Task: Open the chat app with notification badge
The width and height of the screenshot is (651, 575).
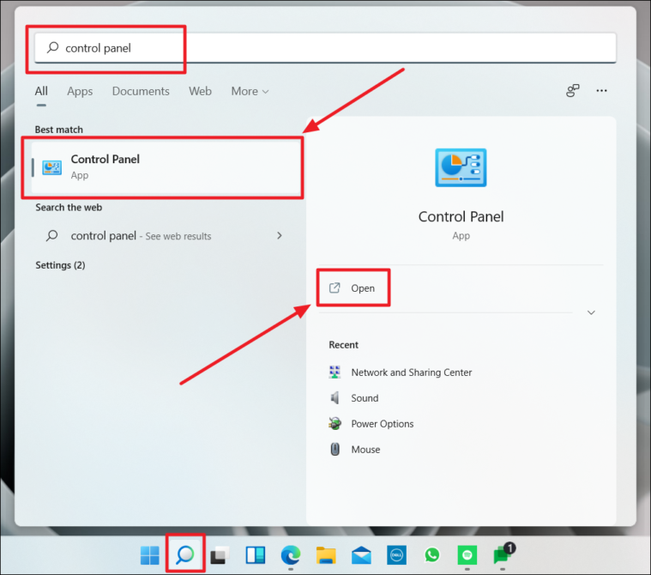Action: click(x=503, y=554)
